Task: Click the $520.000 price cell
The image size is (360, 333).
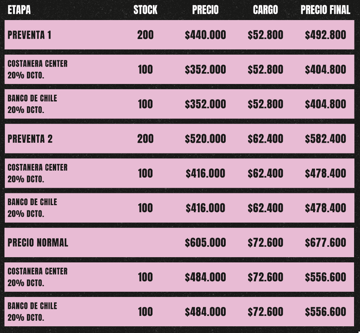Action: click(205, 139)
